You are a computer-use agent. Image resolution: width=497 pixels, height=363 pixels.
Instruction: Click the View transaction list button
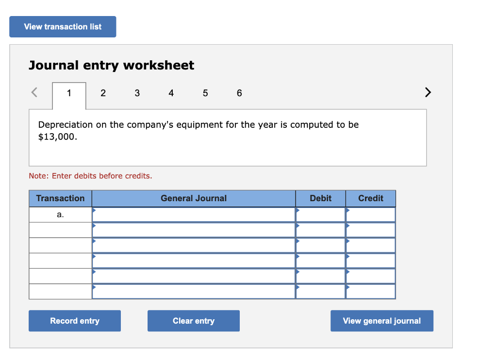(62, 27)
